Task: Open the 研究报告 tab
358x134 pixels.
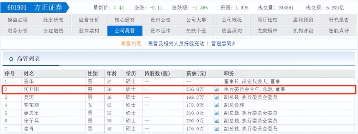Action: [339, 20]
